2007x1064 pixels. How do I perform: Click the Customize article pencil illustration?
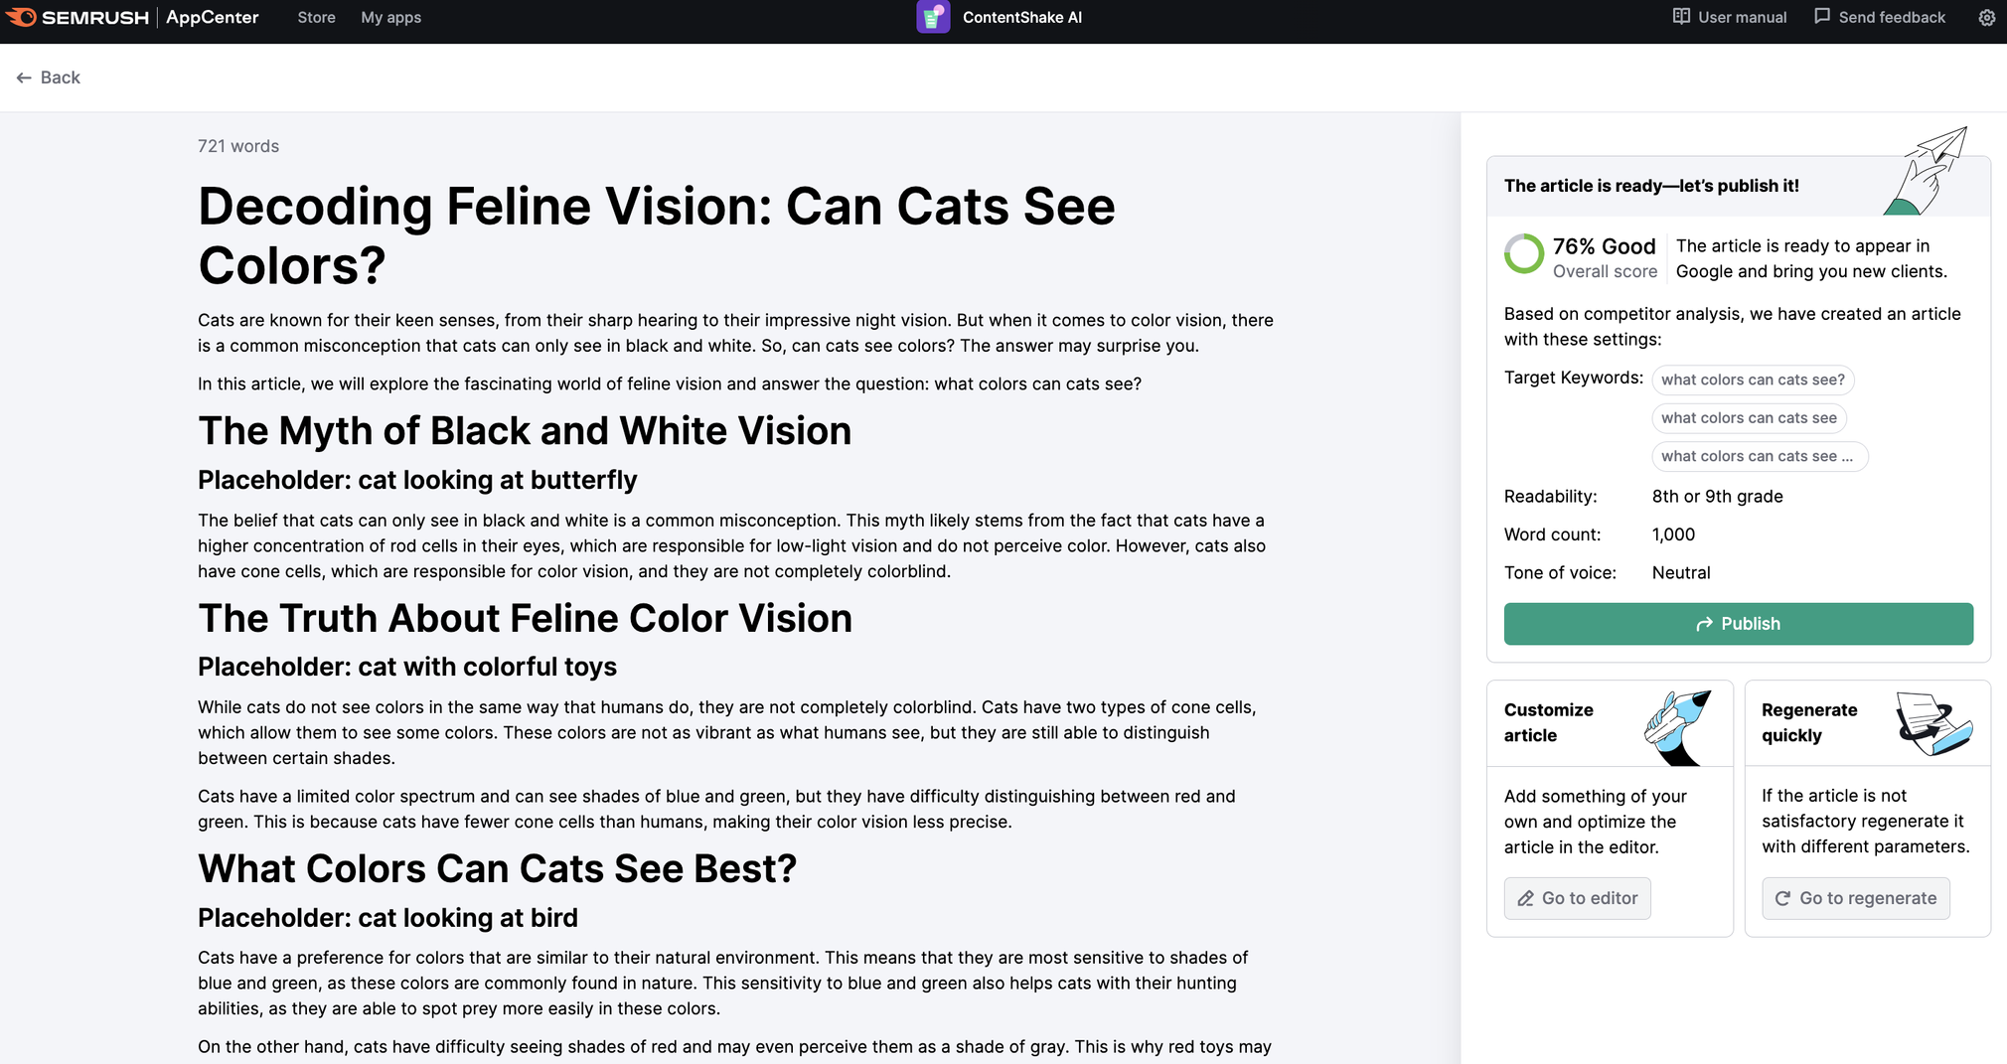[x=1678, y=726]
